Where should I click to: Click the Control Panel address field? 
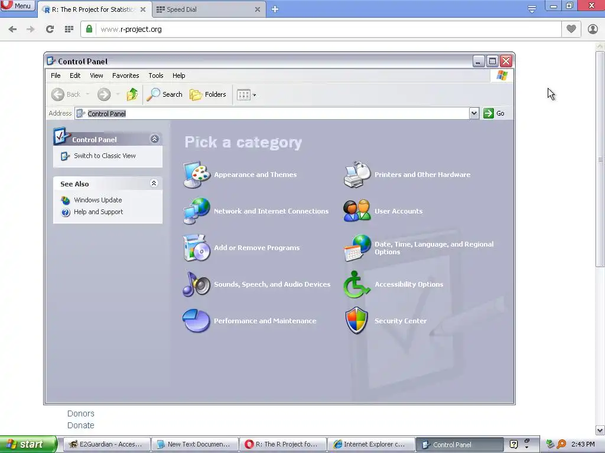click(272, 114)
